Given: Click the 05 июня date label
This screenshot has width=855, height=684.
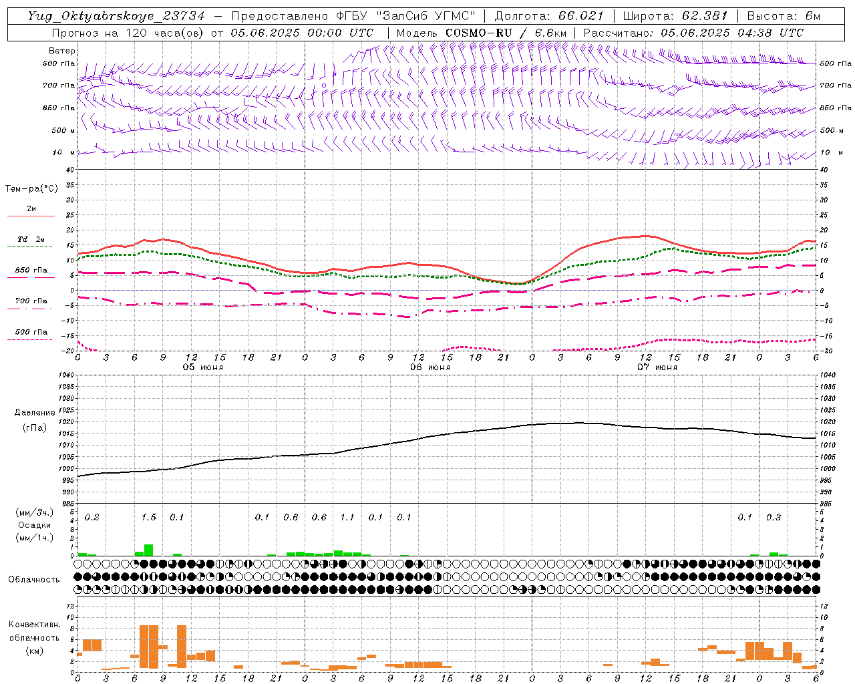Looking at the screenshot, I should (x=203, y=367).
